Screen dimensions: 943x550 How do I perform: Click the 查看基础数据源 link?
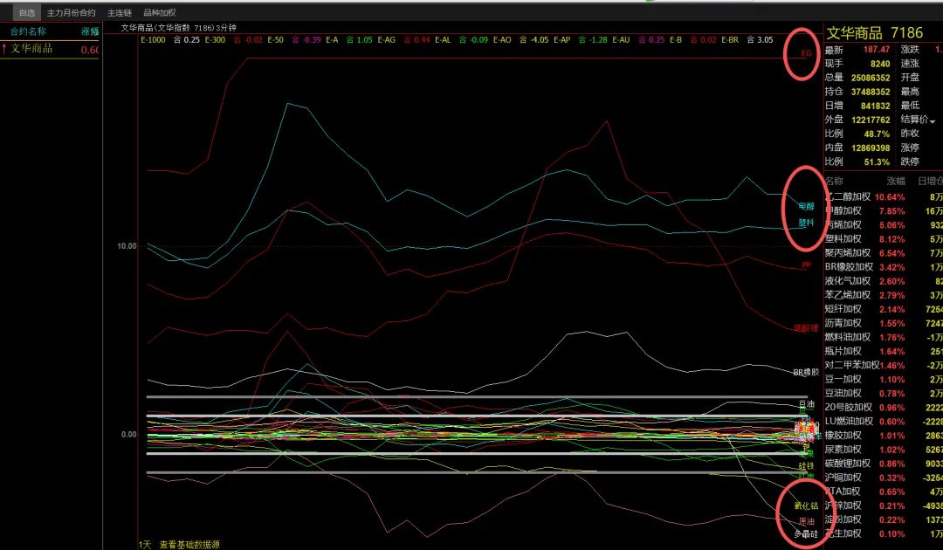pos(189,545)
